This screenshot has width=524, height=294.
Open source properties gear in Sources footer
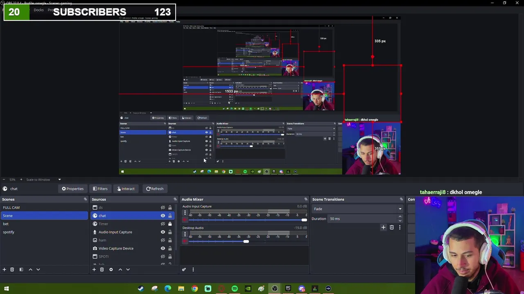pos(111,269)
